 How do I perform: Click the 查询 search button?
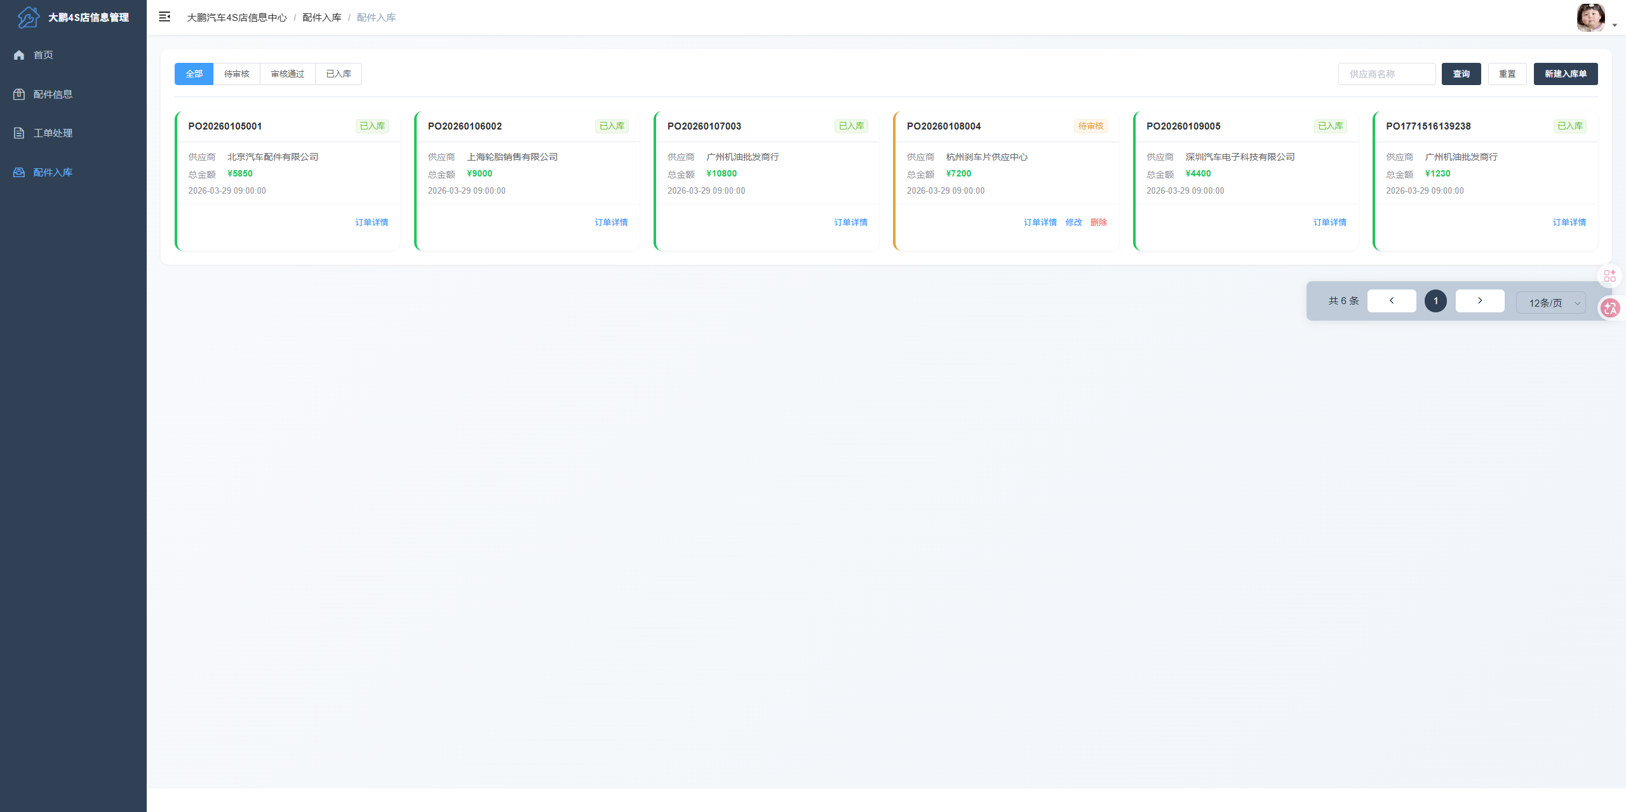pos(1461,74)
